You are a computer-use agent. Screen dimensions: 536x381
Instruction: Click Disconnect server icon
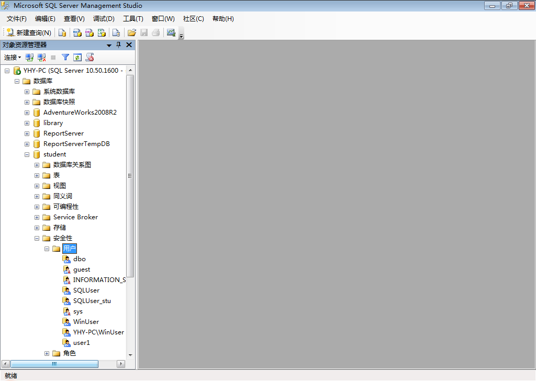(x=42, y=58)
